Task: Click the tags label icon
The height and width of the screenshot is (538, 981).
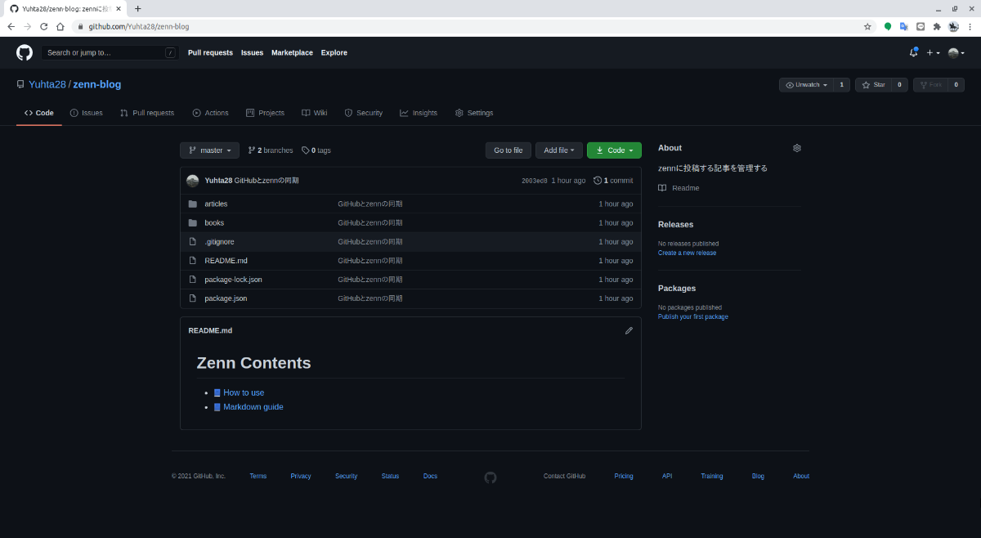Action: tap(306, 150)
